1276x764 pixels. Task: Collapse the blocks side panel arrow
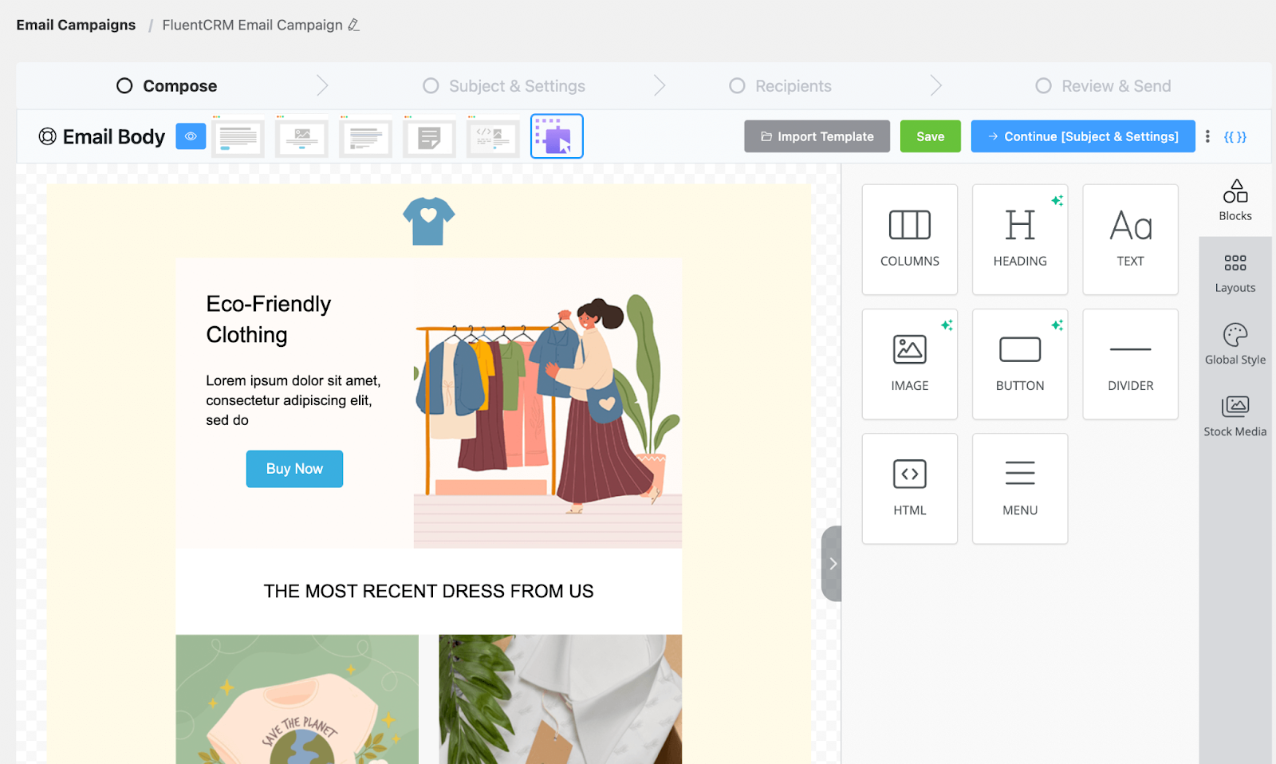pyautogui.click(x=832, y=564)
